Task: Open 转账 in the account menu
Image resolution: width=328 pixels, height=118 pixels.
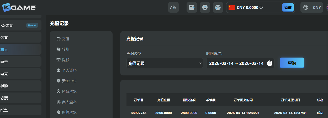Action: (x=65, y=49)
